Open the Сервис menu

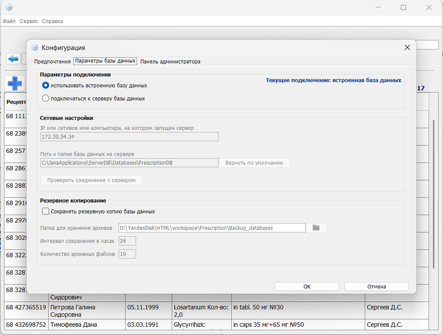click(29, 21)
